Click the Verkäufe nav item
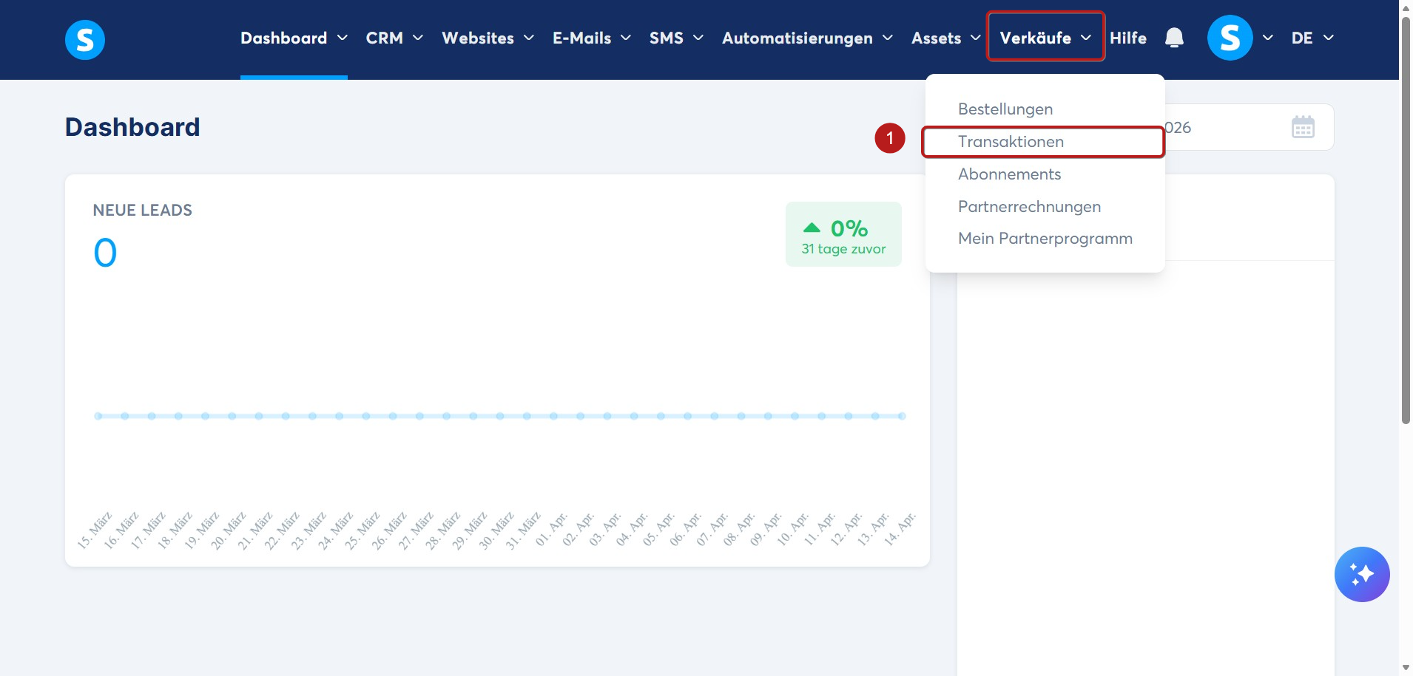 [x=1036, y=38]
